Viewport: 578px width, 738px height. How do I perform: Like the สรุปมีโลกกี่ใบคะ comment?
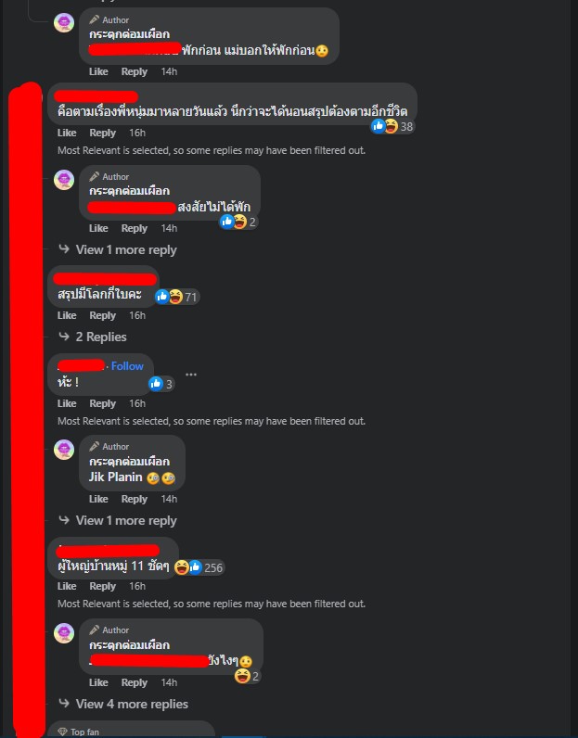click(x=67, y=315)
